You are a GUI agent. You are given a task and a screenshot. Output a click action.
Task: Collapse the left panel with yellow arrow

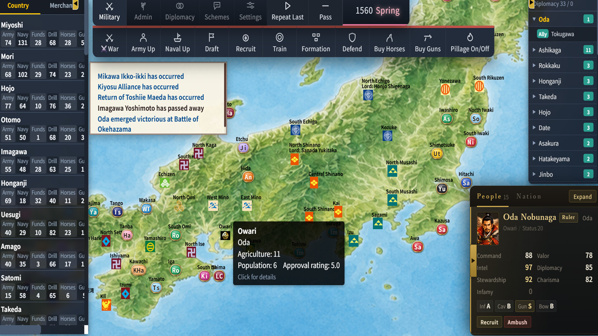click(x=75, y=4)
